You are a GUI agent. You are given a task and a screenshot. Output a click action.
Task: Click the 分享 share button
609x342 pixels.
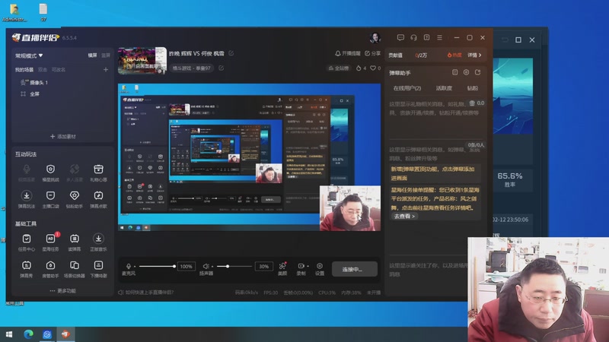pos(372,53)
